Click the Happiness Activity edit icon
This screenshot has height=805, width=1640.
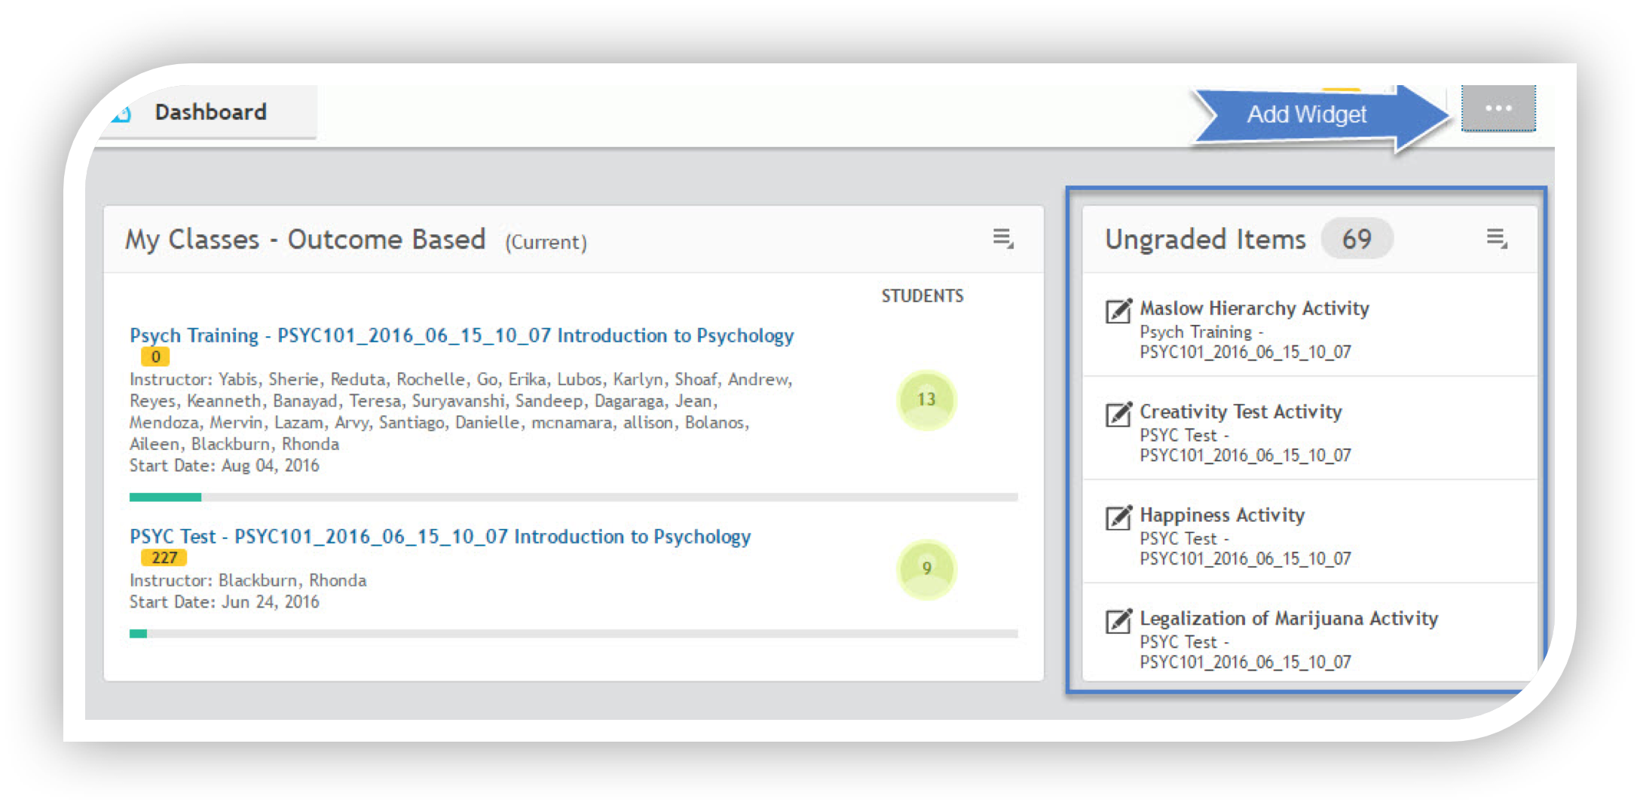[1118, 516]
